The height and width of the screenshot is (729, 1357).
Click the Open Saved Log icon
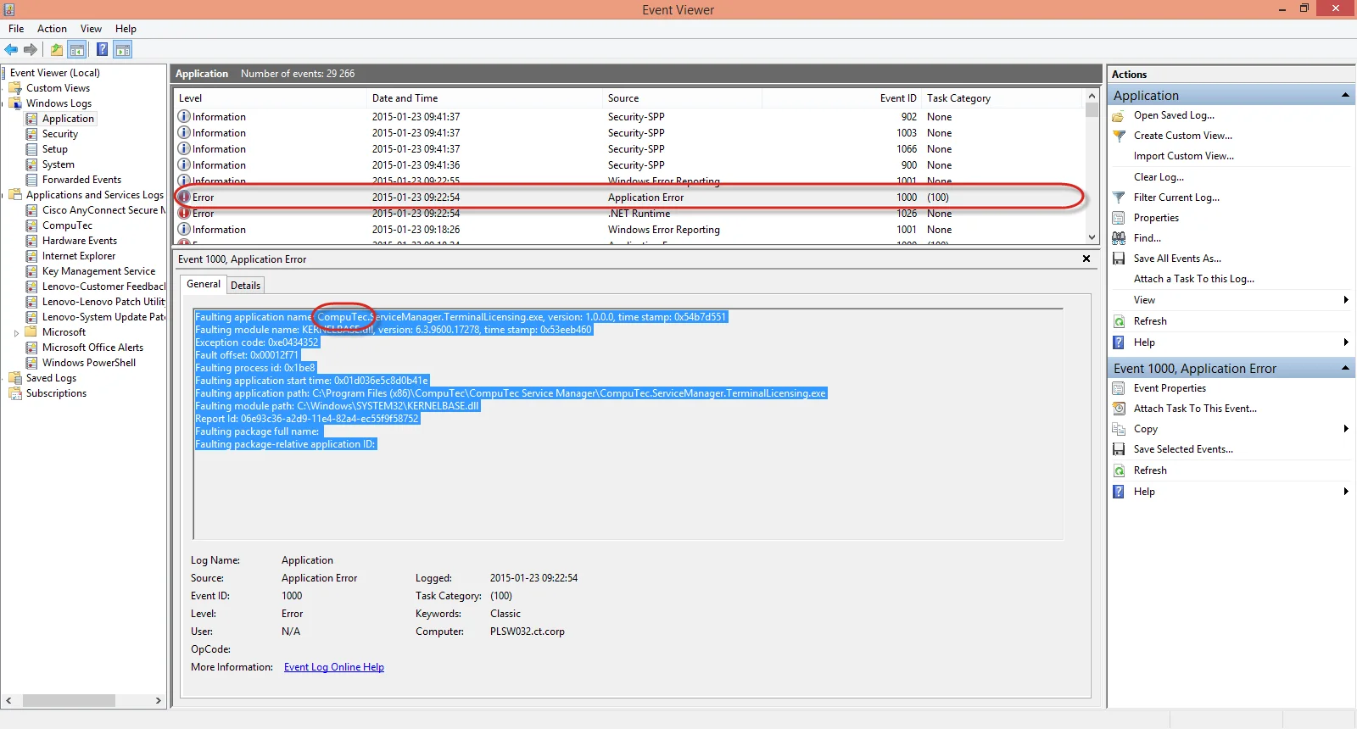(1119, 115)
